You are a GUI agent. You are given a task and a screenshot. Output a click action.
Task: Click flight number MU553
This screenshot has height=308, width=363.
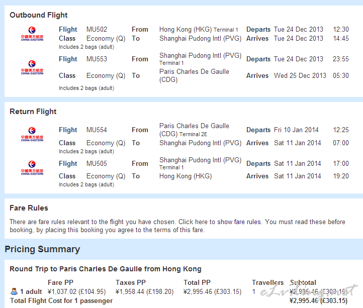(97, 59)
